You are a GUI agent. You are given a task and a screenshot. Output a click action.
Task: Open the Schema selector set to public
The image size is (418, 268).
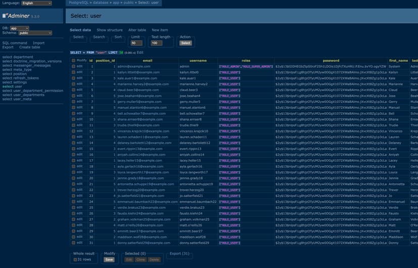pyautogui.click(x=35, y=33)
